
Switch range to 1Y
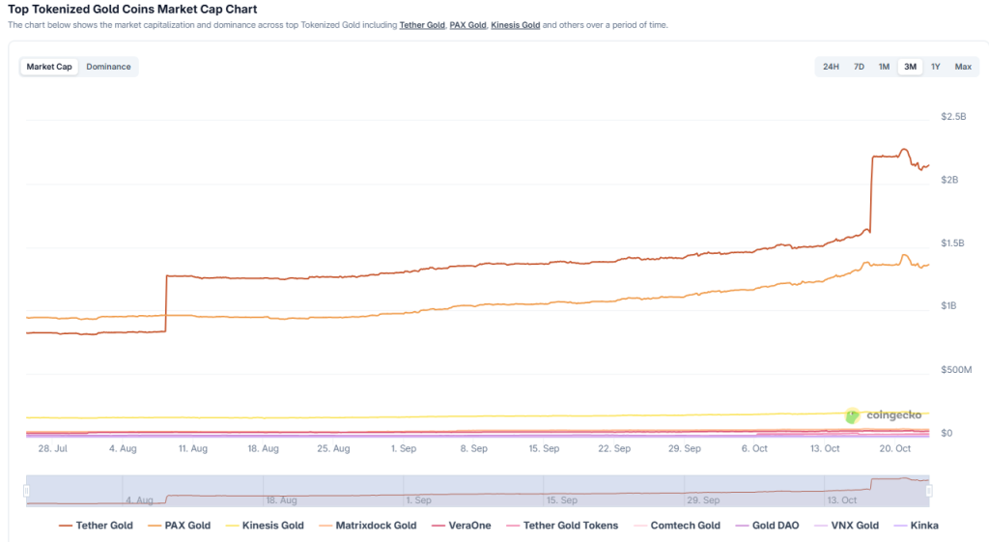pyautogui.click(x=935, y=67)
